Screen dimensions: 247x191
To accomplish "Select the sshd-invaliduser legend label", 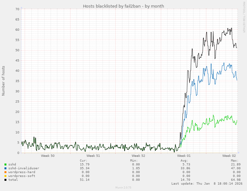I will 24,168.
